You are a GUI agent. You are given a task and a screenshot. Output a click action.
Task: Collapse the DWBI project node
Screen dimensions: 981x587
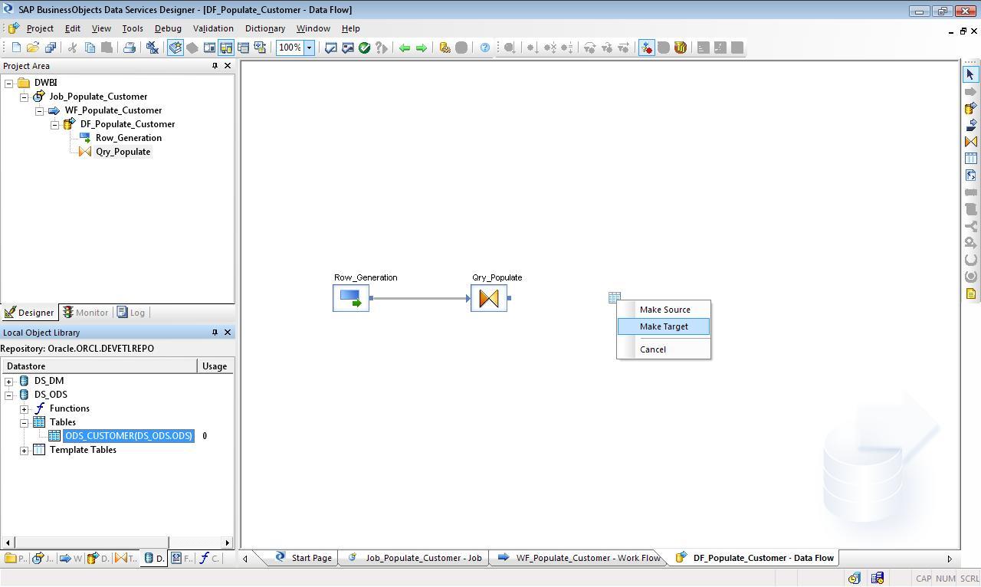[x=9, y=83]
